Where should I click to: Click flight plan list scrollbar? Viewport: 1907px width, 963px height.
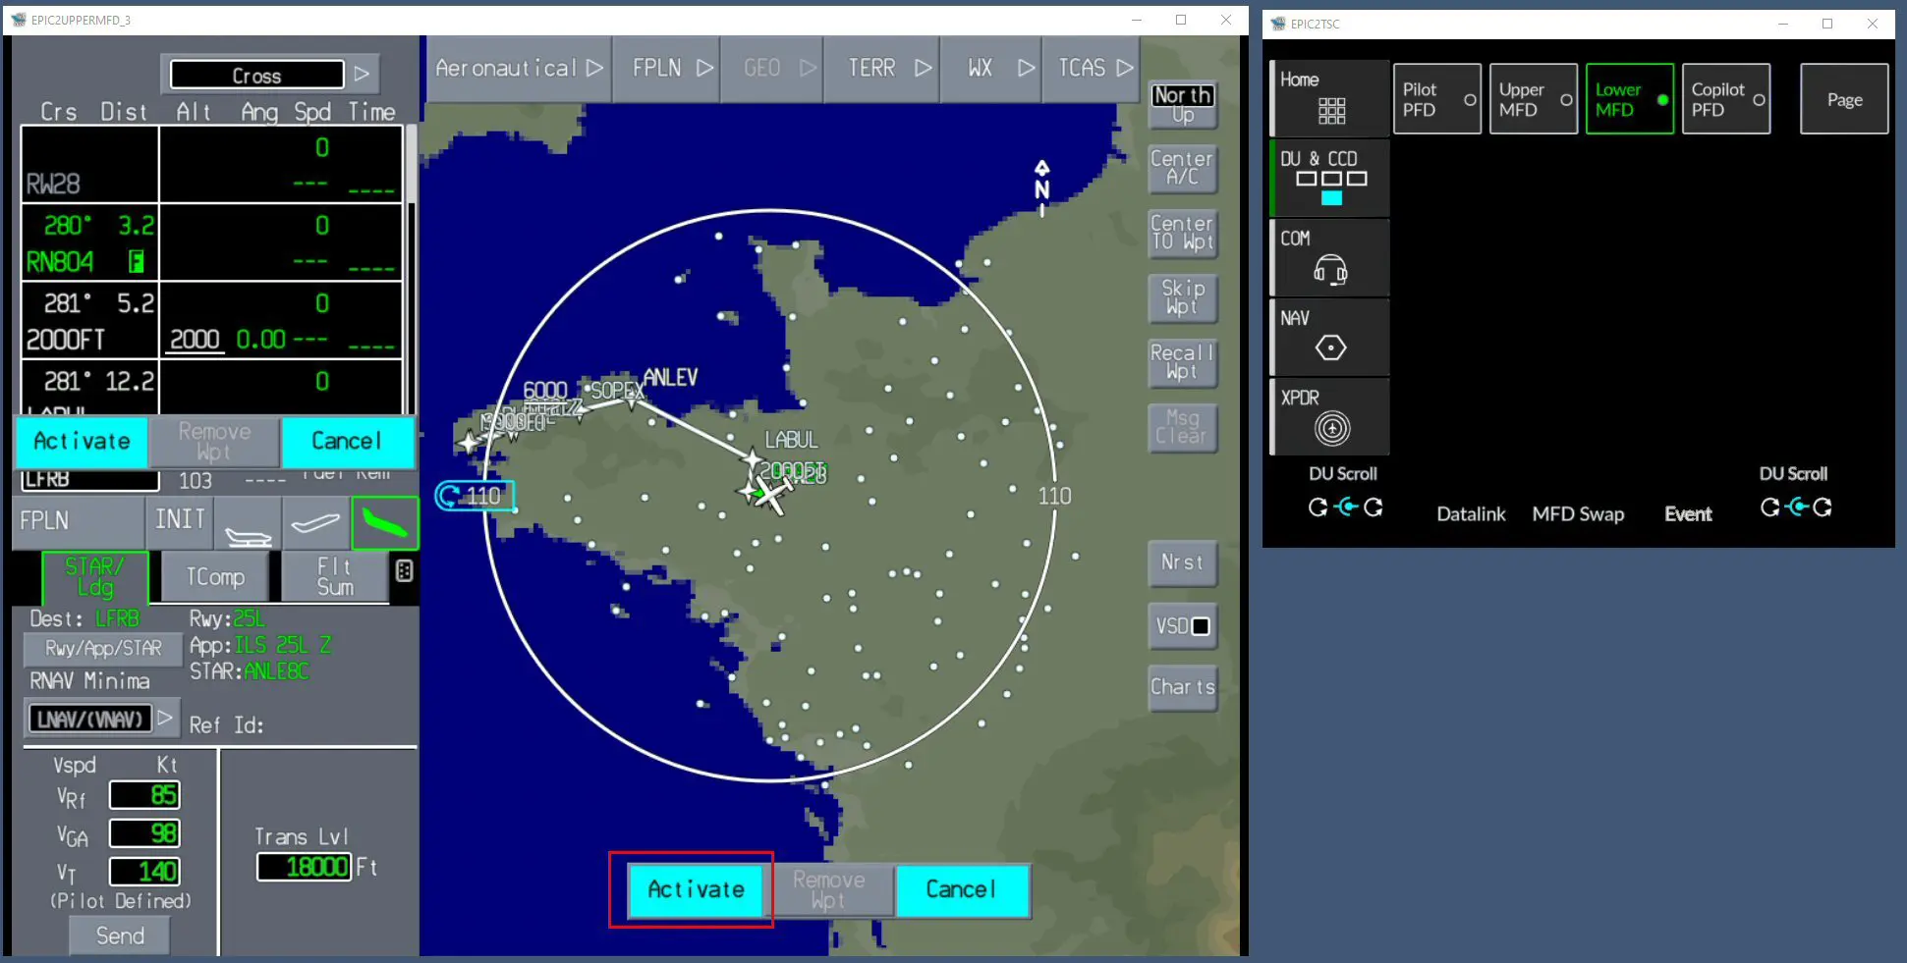[411, 270]
